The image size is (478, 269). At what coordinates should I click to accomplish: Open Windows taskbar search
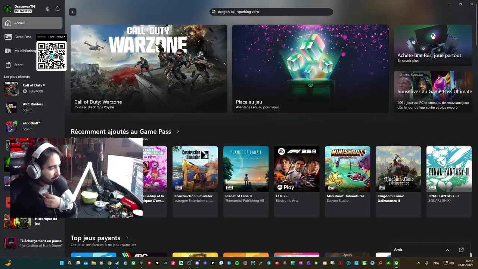click(x=70, y=263)
